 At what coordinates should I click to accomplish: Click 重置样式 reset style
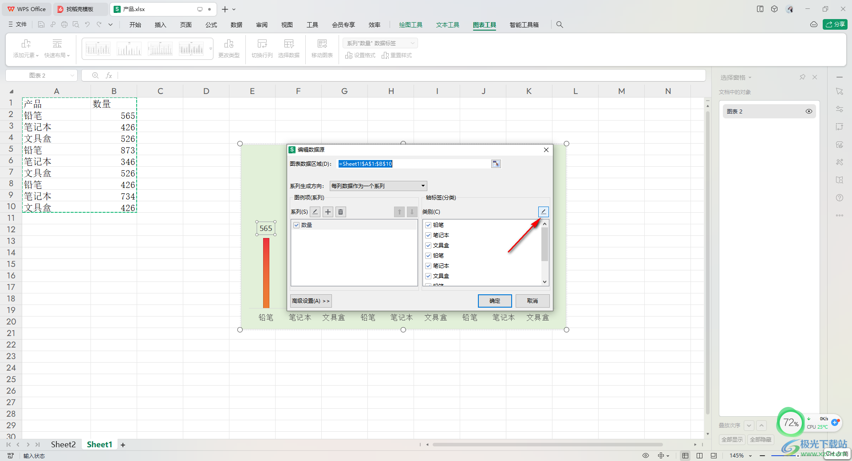point(397,55)
